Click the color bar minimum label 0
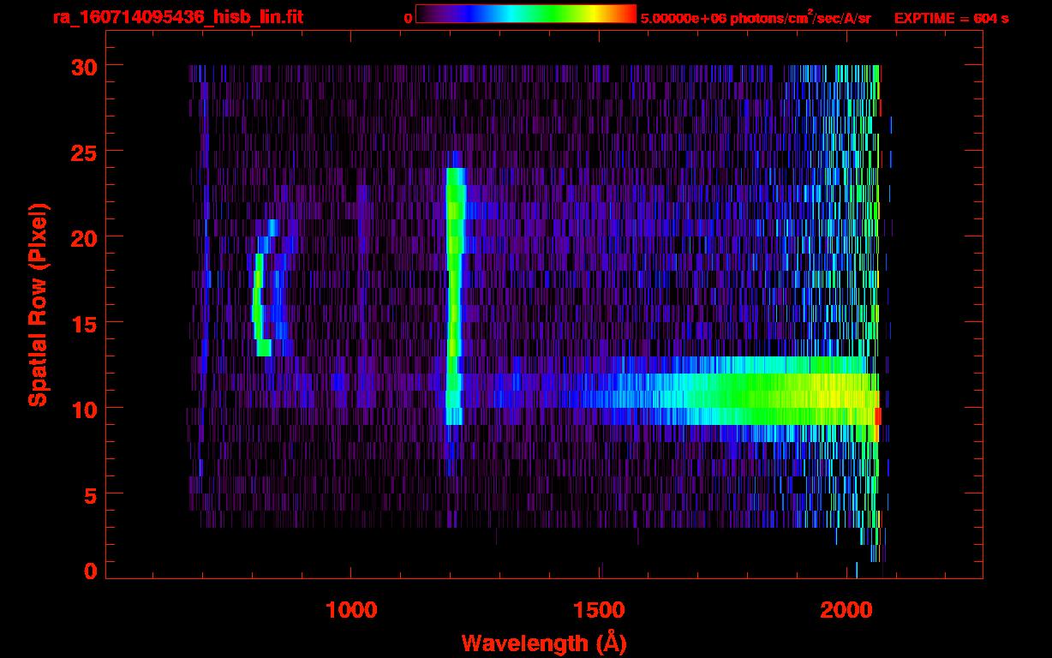This screenshot has height=658, width=1052. point(408,18)
